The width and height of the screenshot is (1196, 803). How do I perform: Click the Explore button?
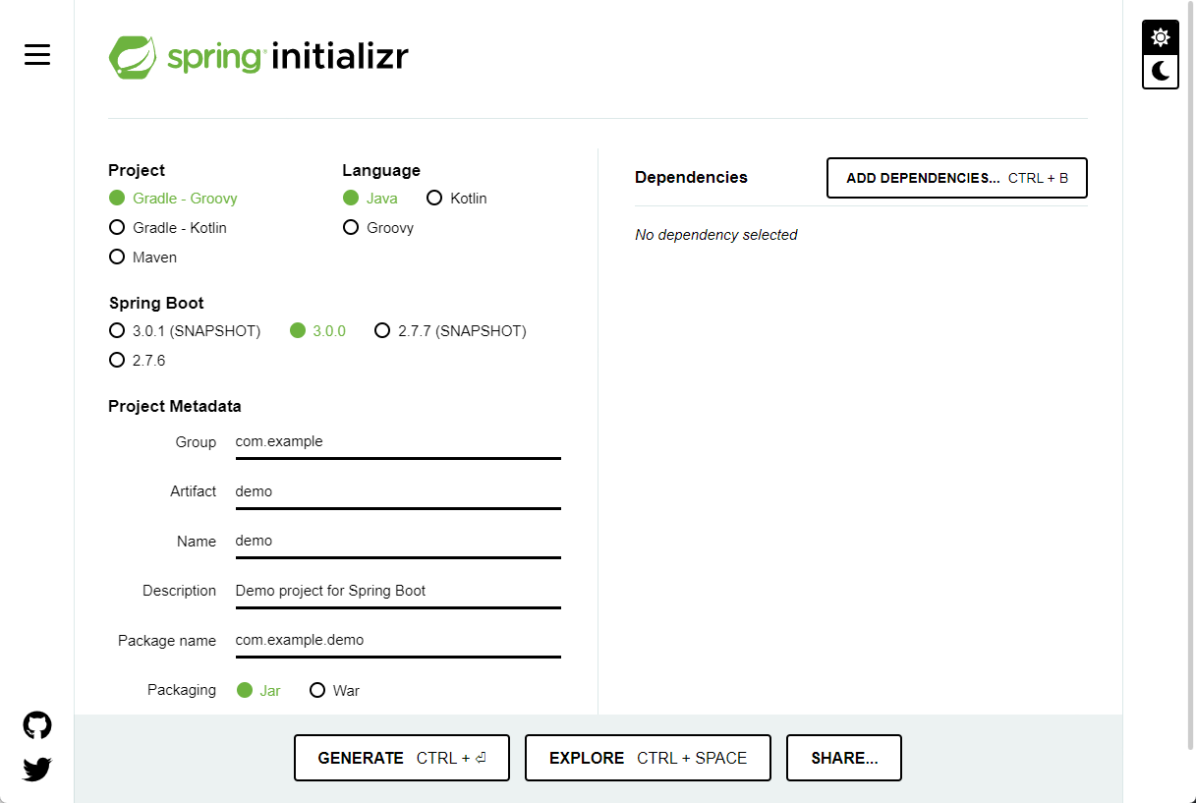(x=648, y=758)
